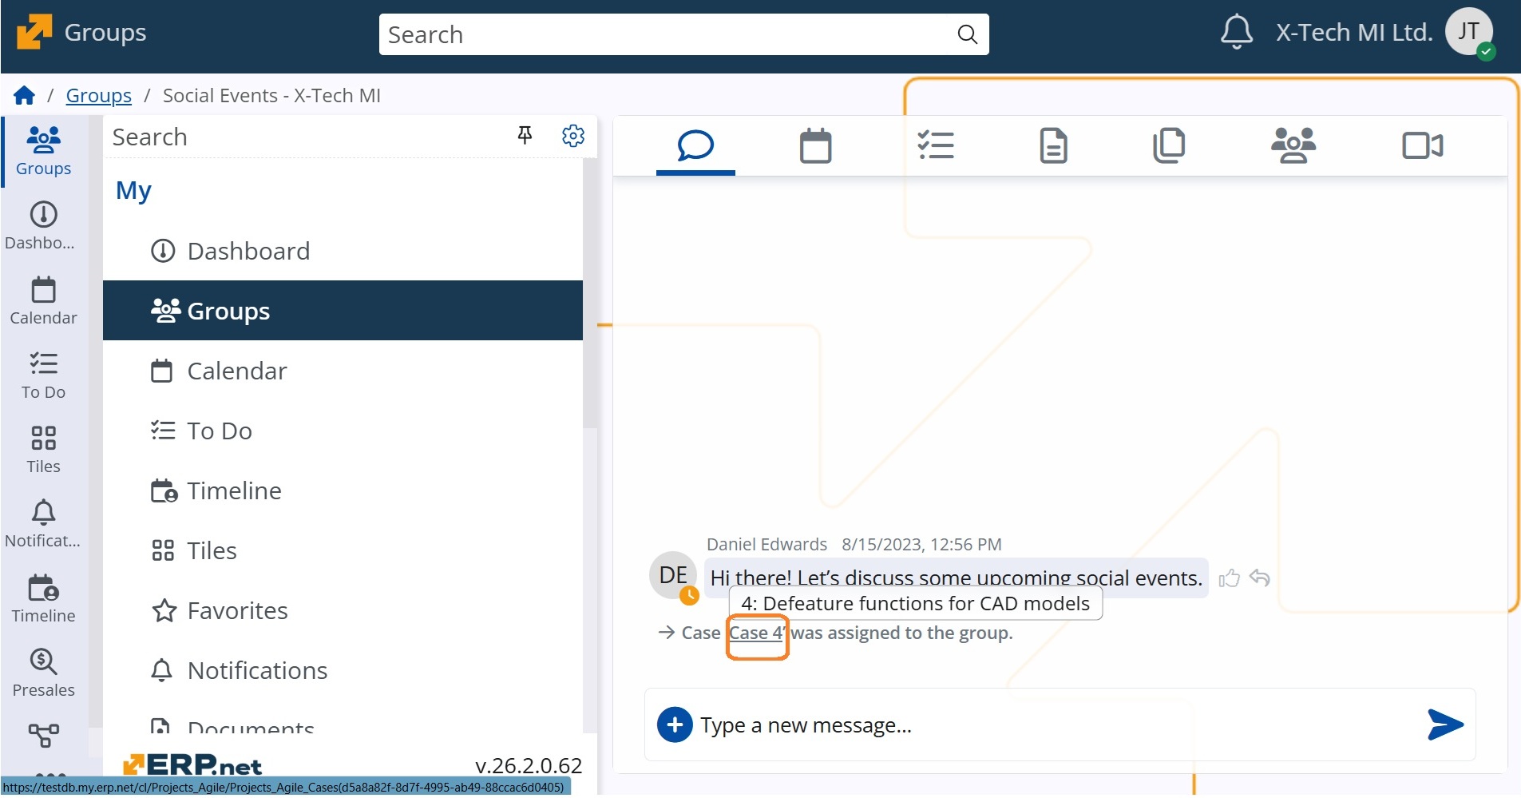Select Timeline in the My menu

coord(234,490)
